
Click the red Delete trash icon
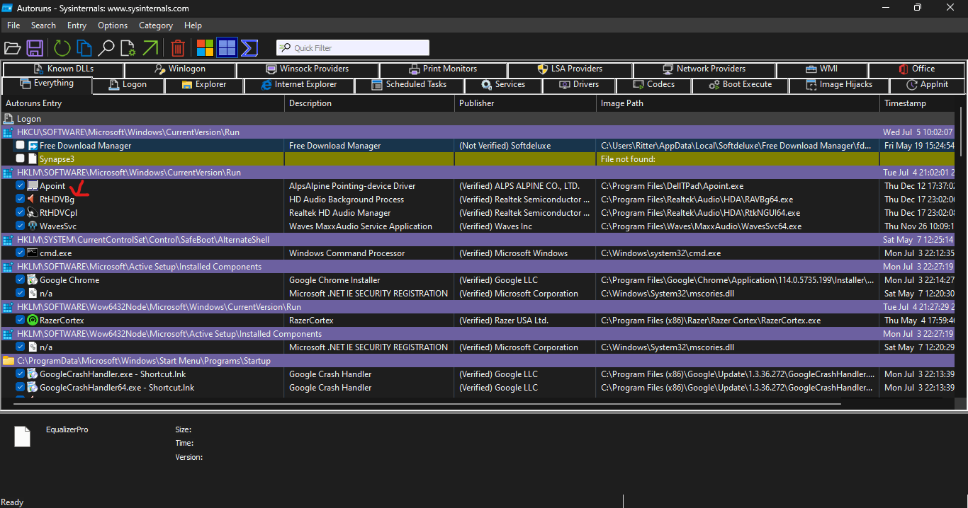tap(178, 48)
